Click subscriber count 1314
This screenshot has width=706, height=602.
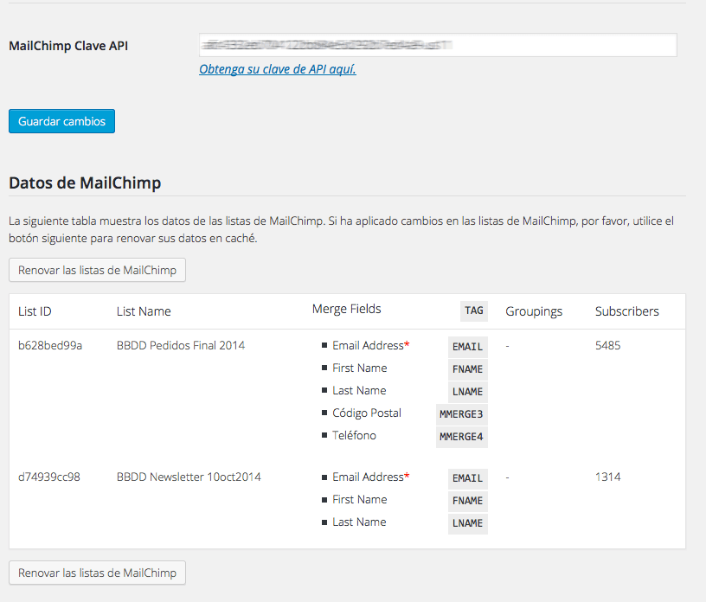point(608,477)
